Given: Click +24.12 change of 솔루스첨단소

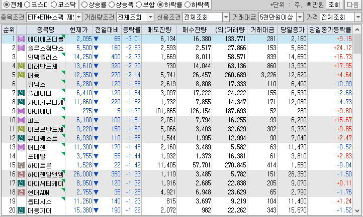Looking at the screenshot, I should (342, 48).
